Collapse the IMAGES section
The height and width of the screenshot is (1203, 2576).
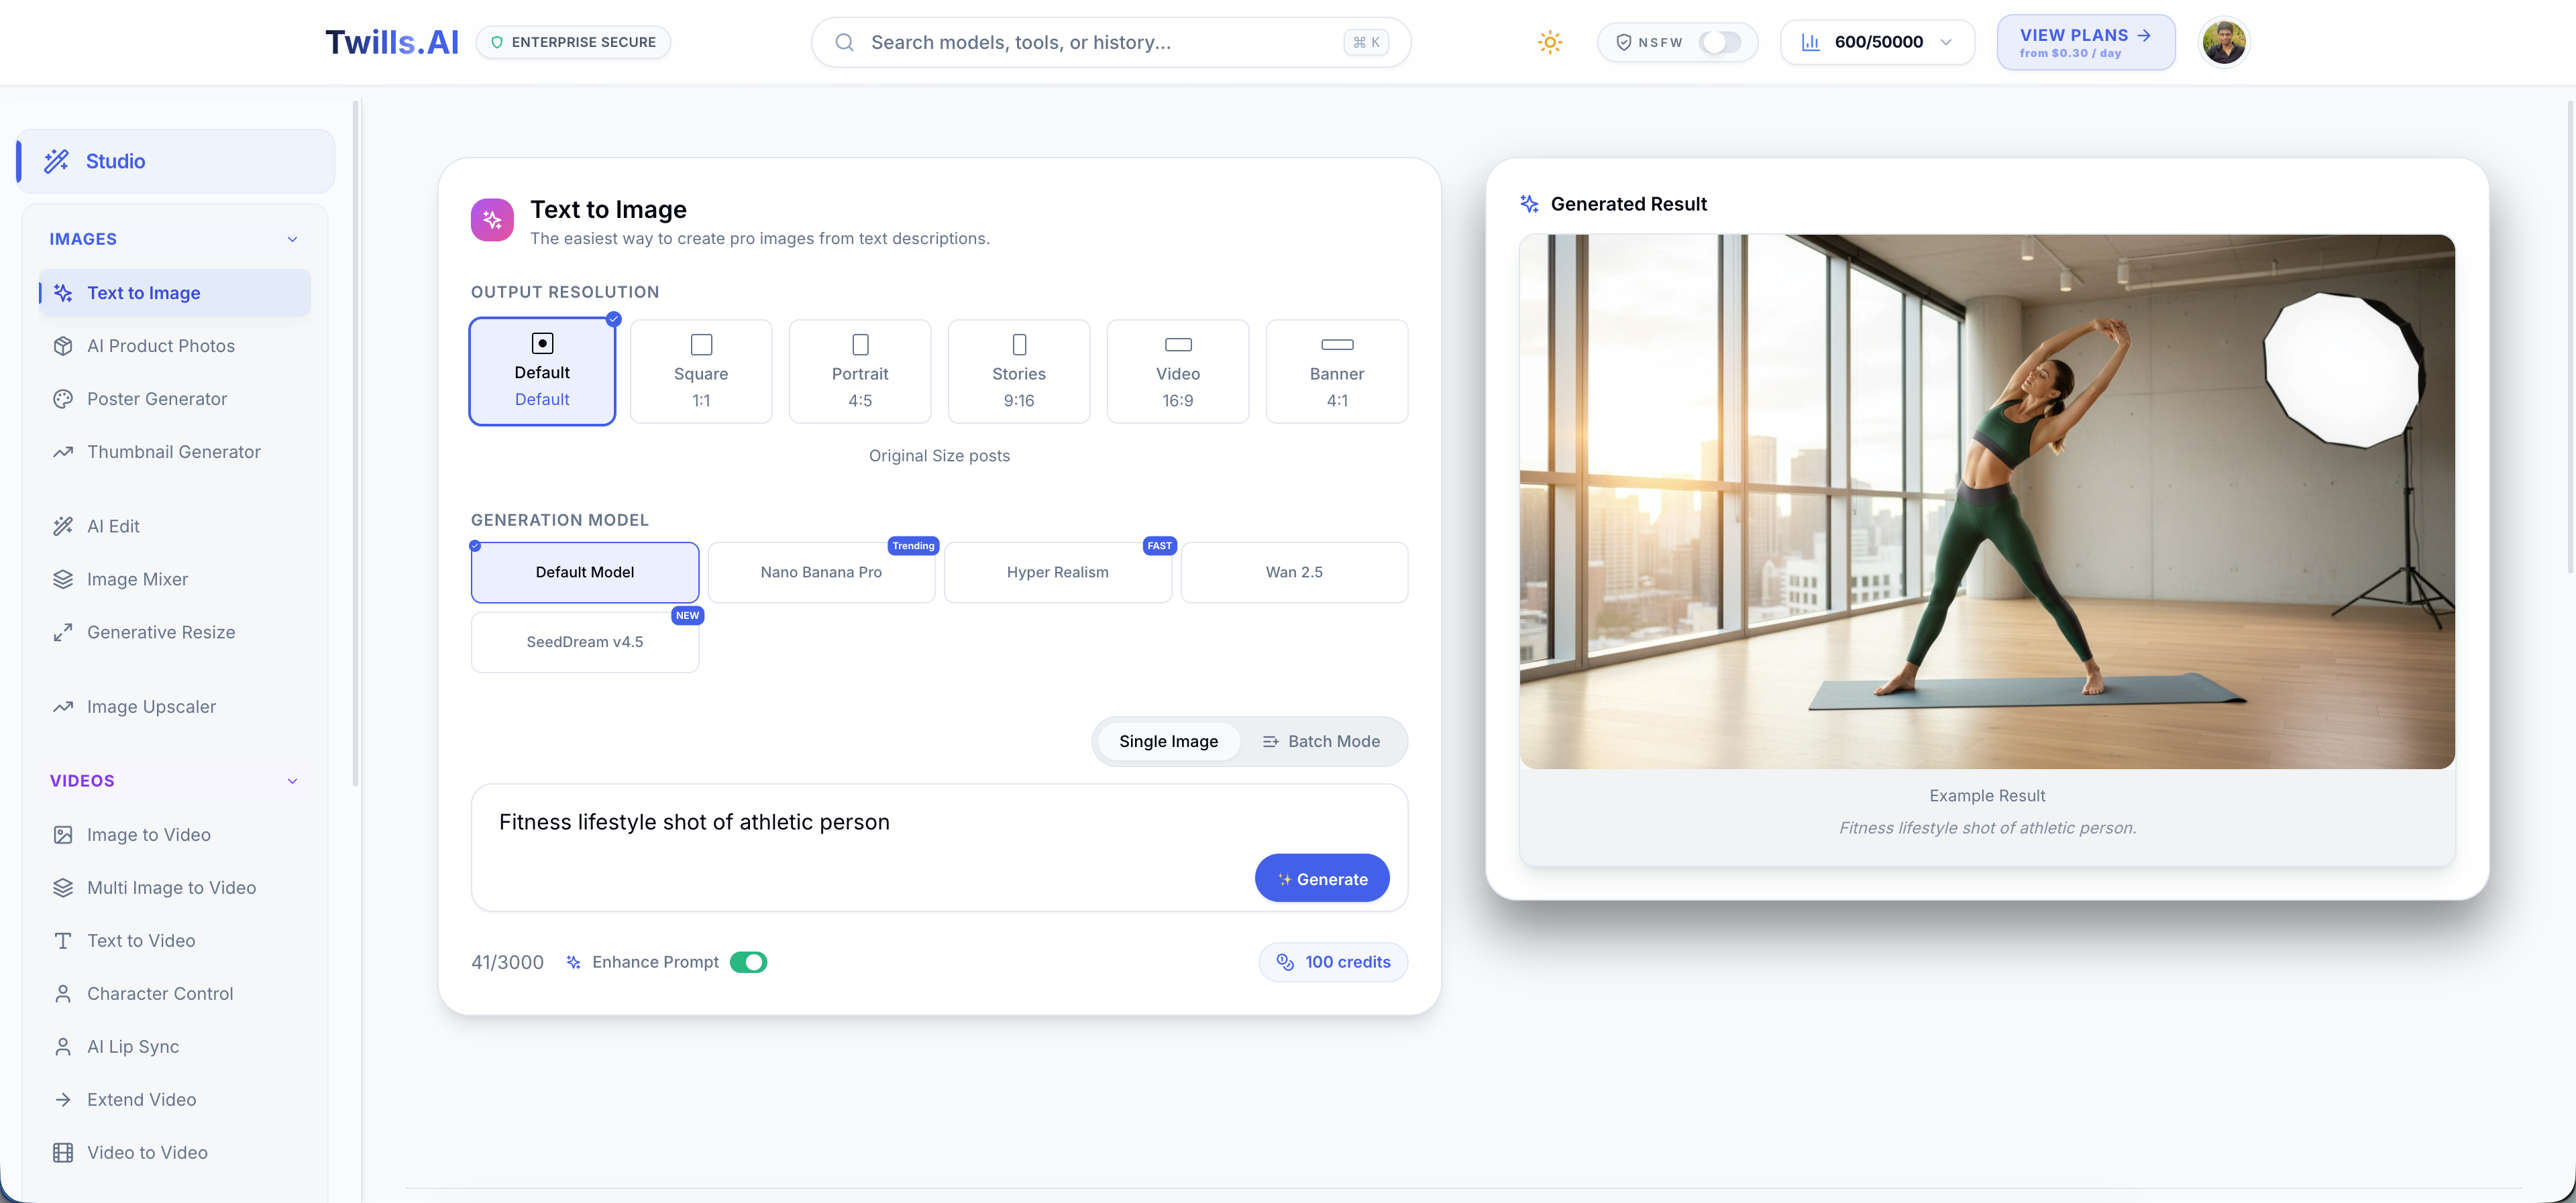[291, 238]
